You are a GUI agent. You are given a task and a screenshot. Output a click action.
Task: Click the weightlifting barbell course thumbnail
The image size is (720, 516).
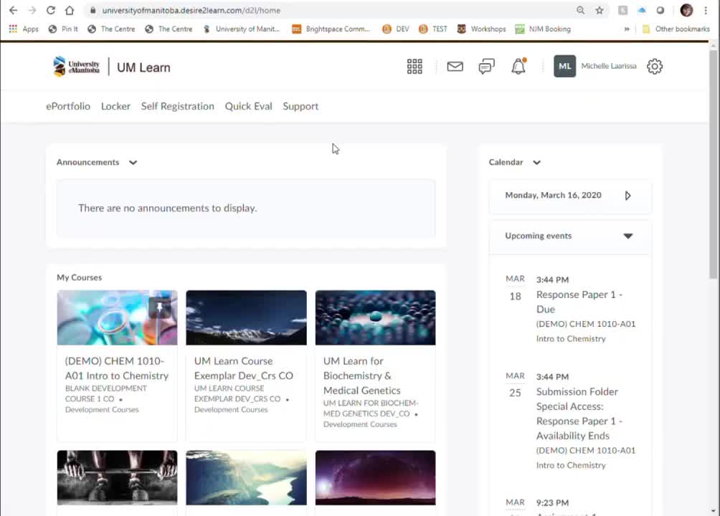point(117,477)
